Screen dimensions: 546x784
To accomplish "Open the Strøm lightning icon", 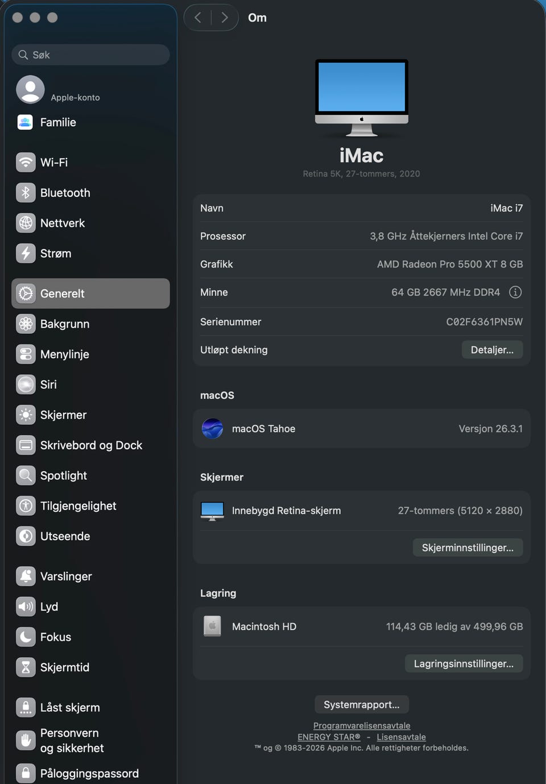I will (26, 254).
